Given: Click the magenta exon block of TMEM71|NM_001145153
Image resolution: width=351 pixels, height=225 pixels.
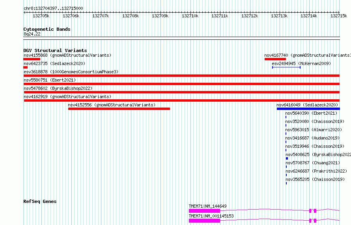Looking at the screenshot, I should pos(205,221).
